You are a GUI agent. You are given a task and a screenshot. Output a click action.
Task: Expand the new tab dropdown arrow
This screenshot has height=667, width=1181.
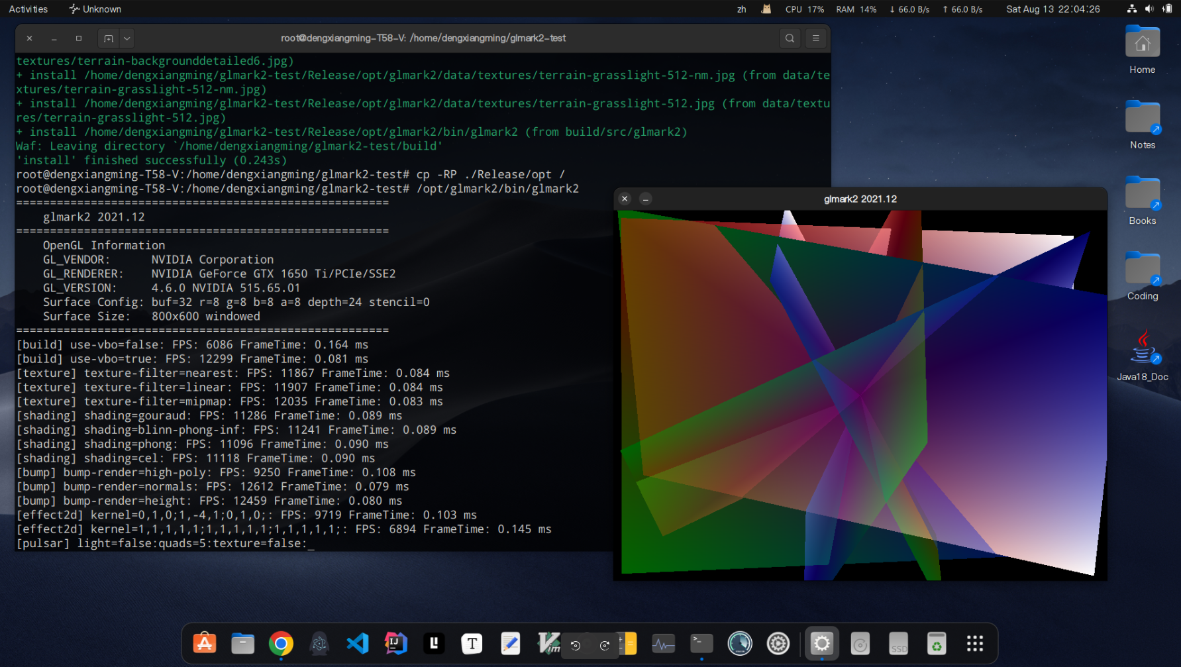(x=127, y=38)
